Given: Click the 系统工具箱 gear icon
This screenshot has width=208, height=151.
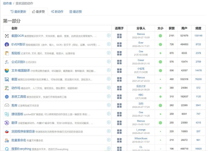Looking at the screenshot, I should (x=7, y=97).
